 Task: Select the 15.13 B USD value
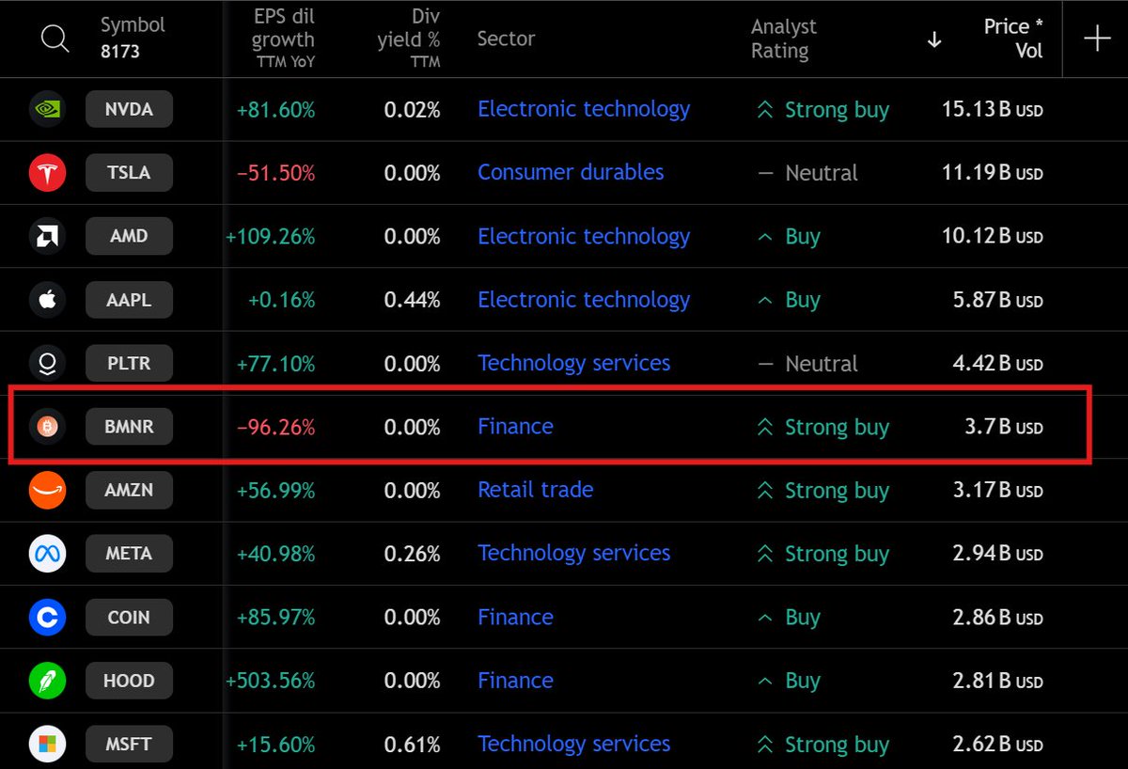tap(993, 110)
